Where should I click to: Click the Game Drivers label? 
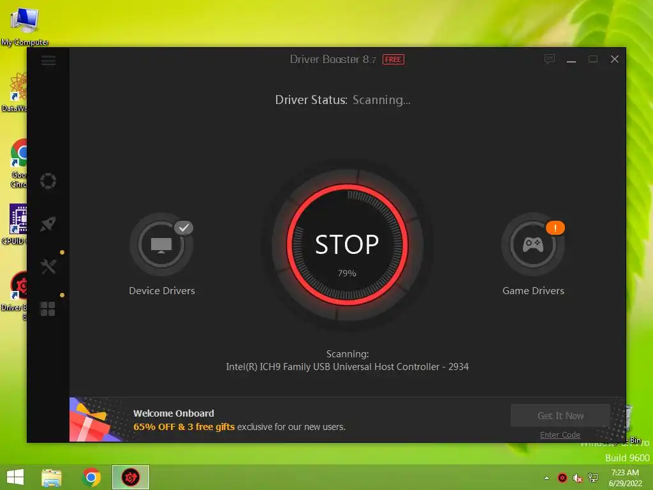click(533, 291)
